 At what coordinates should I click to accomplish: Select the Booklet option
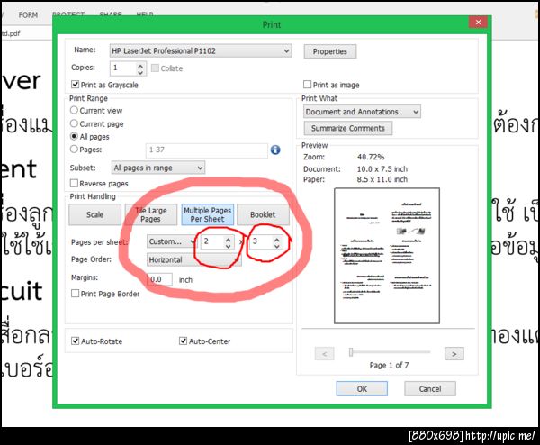point(263,214)
